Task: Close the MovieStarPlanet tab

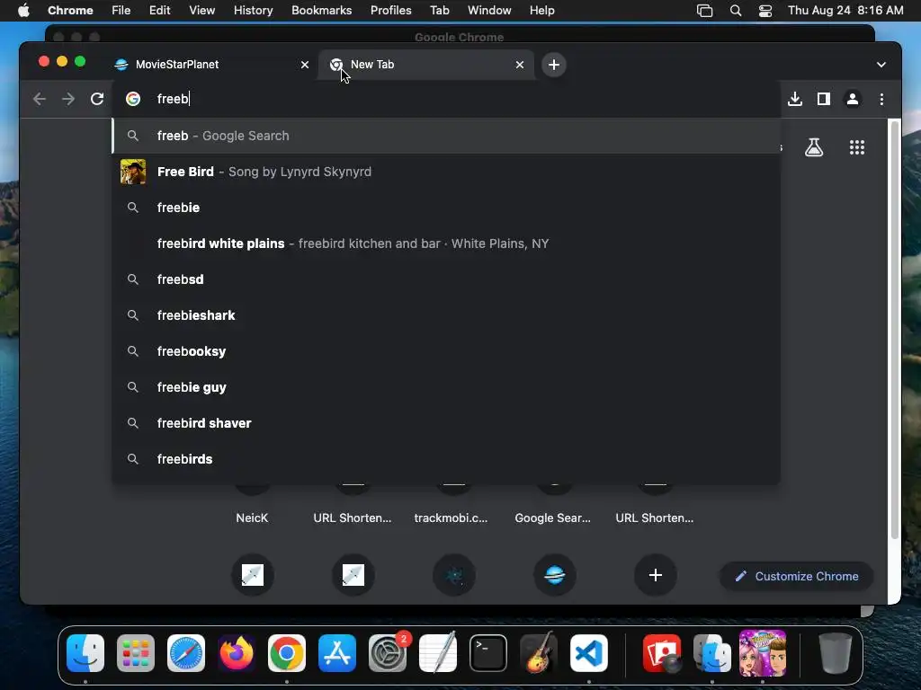Action: 304,65
